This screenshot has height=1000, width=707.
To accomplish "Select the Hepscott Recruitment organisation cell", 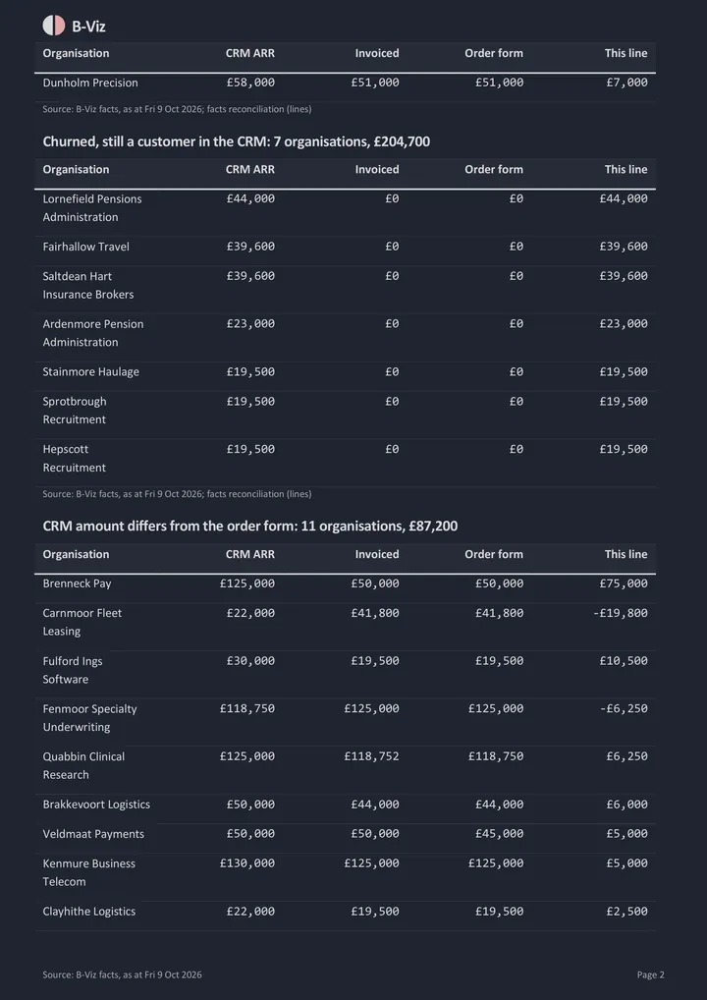I will pyautogui.click(x=75, y=458).
